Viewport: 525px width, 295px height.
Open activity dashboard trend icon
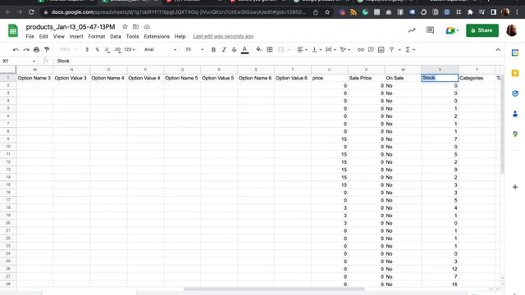[x=412, y=30]
